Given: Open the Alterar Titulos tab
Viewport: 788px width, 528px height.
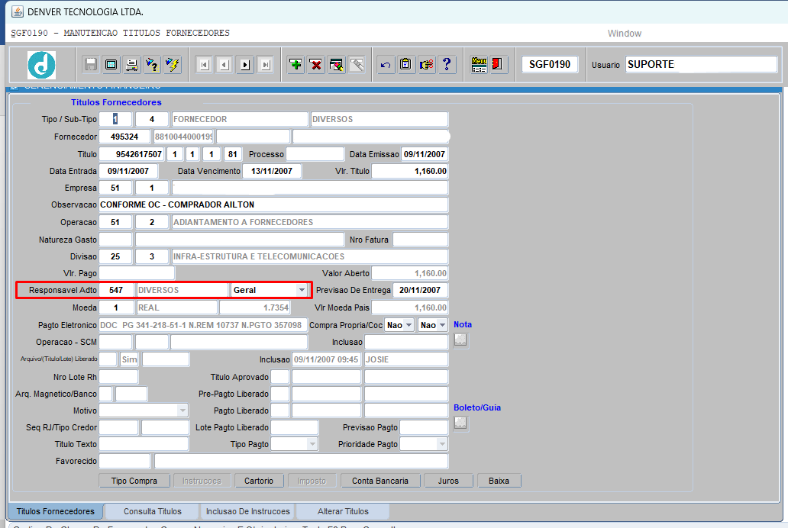Looking at the screenshot, I should pyautogui.click(x=342, y=511).
